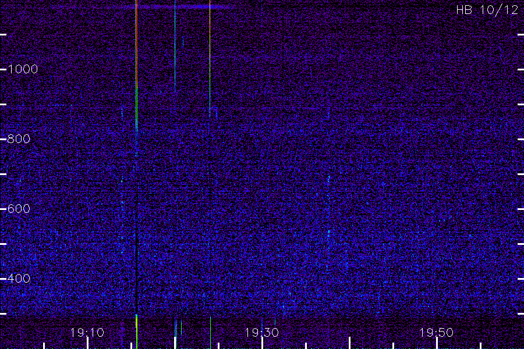Screen dimensions: 524x349
Task: Click the 600 frequency axis label
Action: coord(19,209)
